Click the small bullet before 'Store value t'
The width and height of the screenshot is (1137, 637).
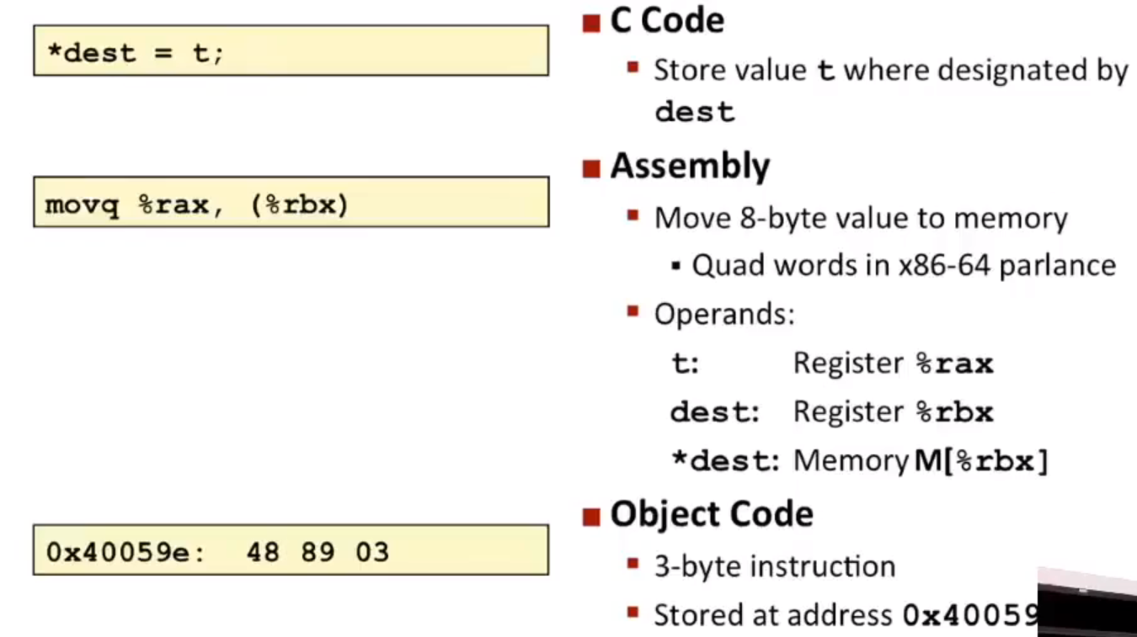click(x=633, y=66)
